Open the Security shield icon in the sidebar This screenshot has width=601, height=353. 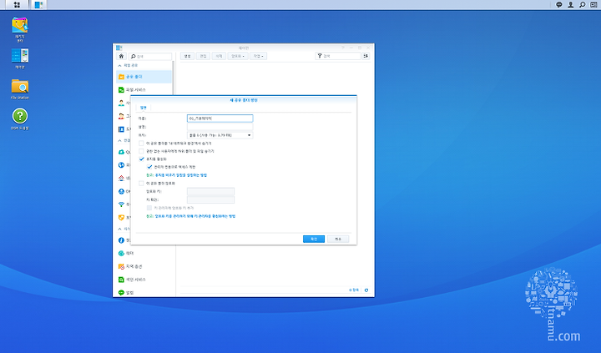tap(121, 217)
